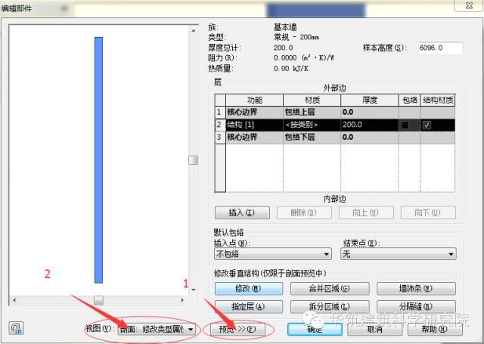Open the 视图 dropdown for section view

pos(157,330)
